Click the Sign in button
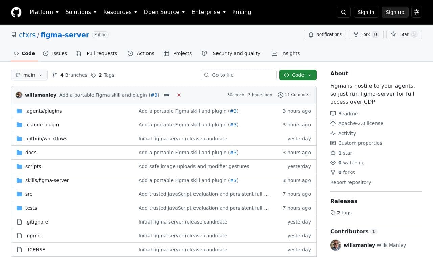433x257 pixels. pos(366,12)
